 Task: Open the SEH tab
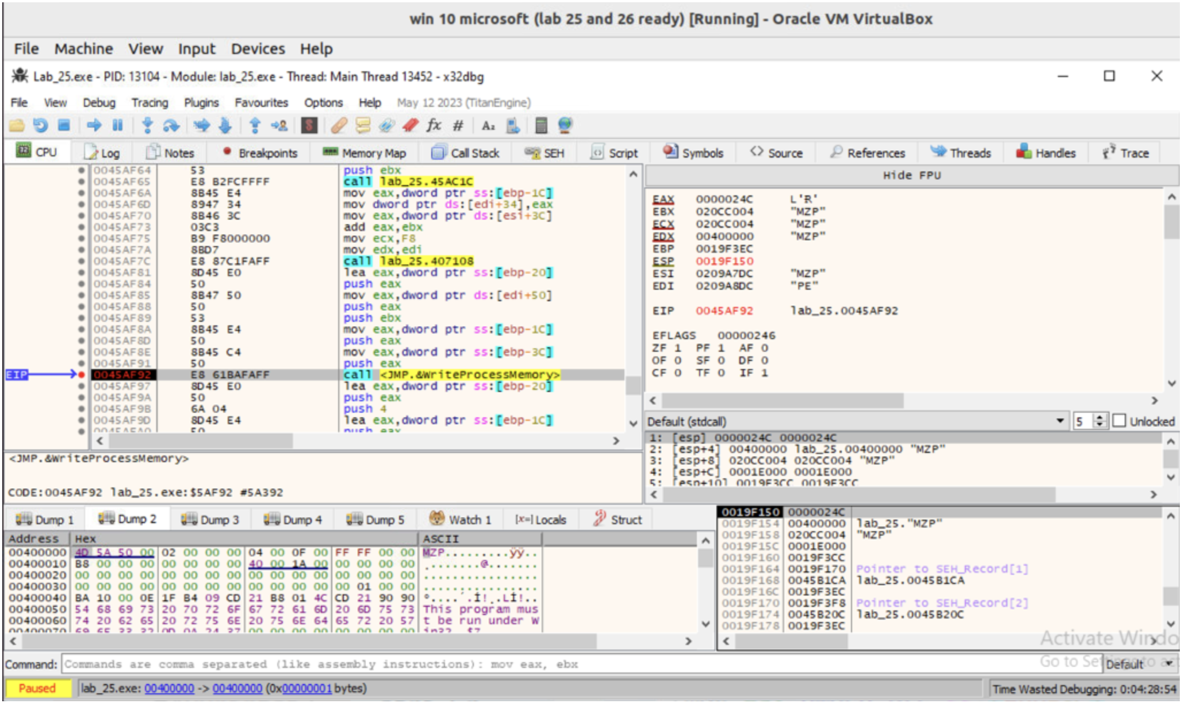pyautogui.click(x=545, y=153)
